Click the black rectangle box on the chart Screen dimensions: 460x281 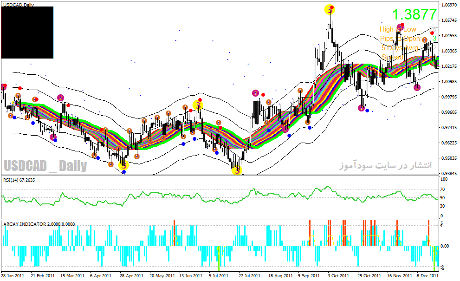[27, 33]
